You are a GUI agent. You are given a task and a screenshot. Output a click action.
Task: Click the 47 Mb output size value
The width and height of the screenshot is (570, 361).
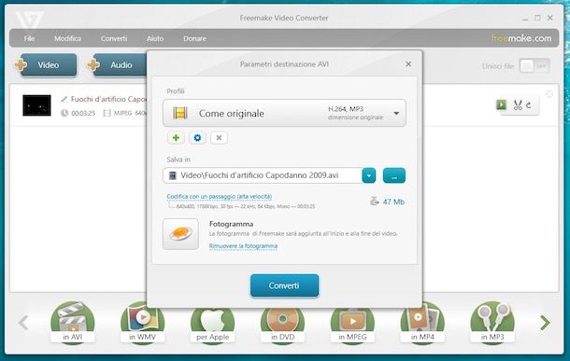393,201
